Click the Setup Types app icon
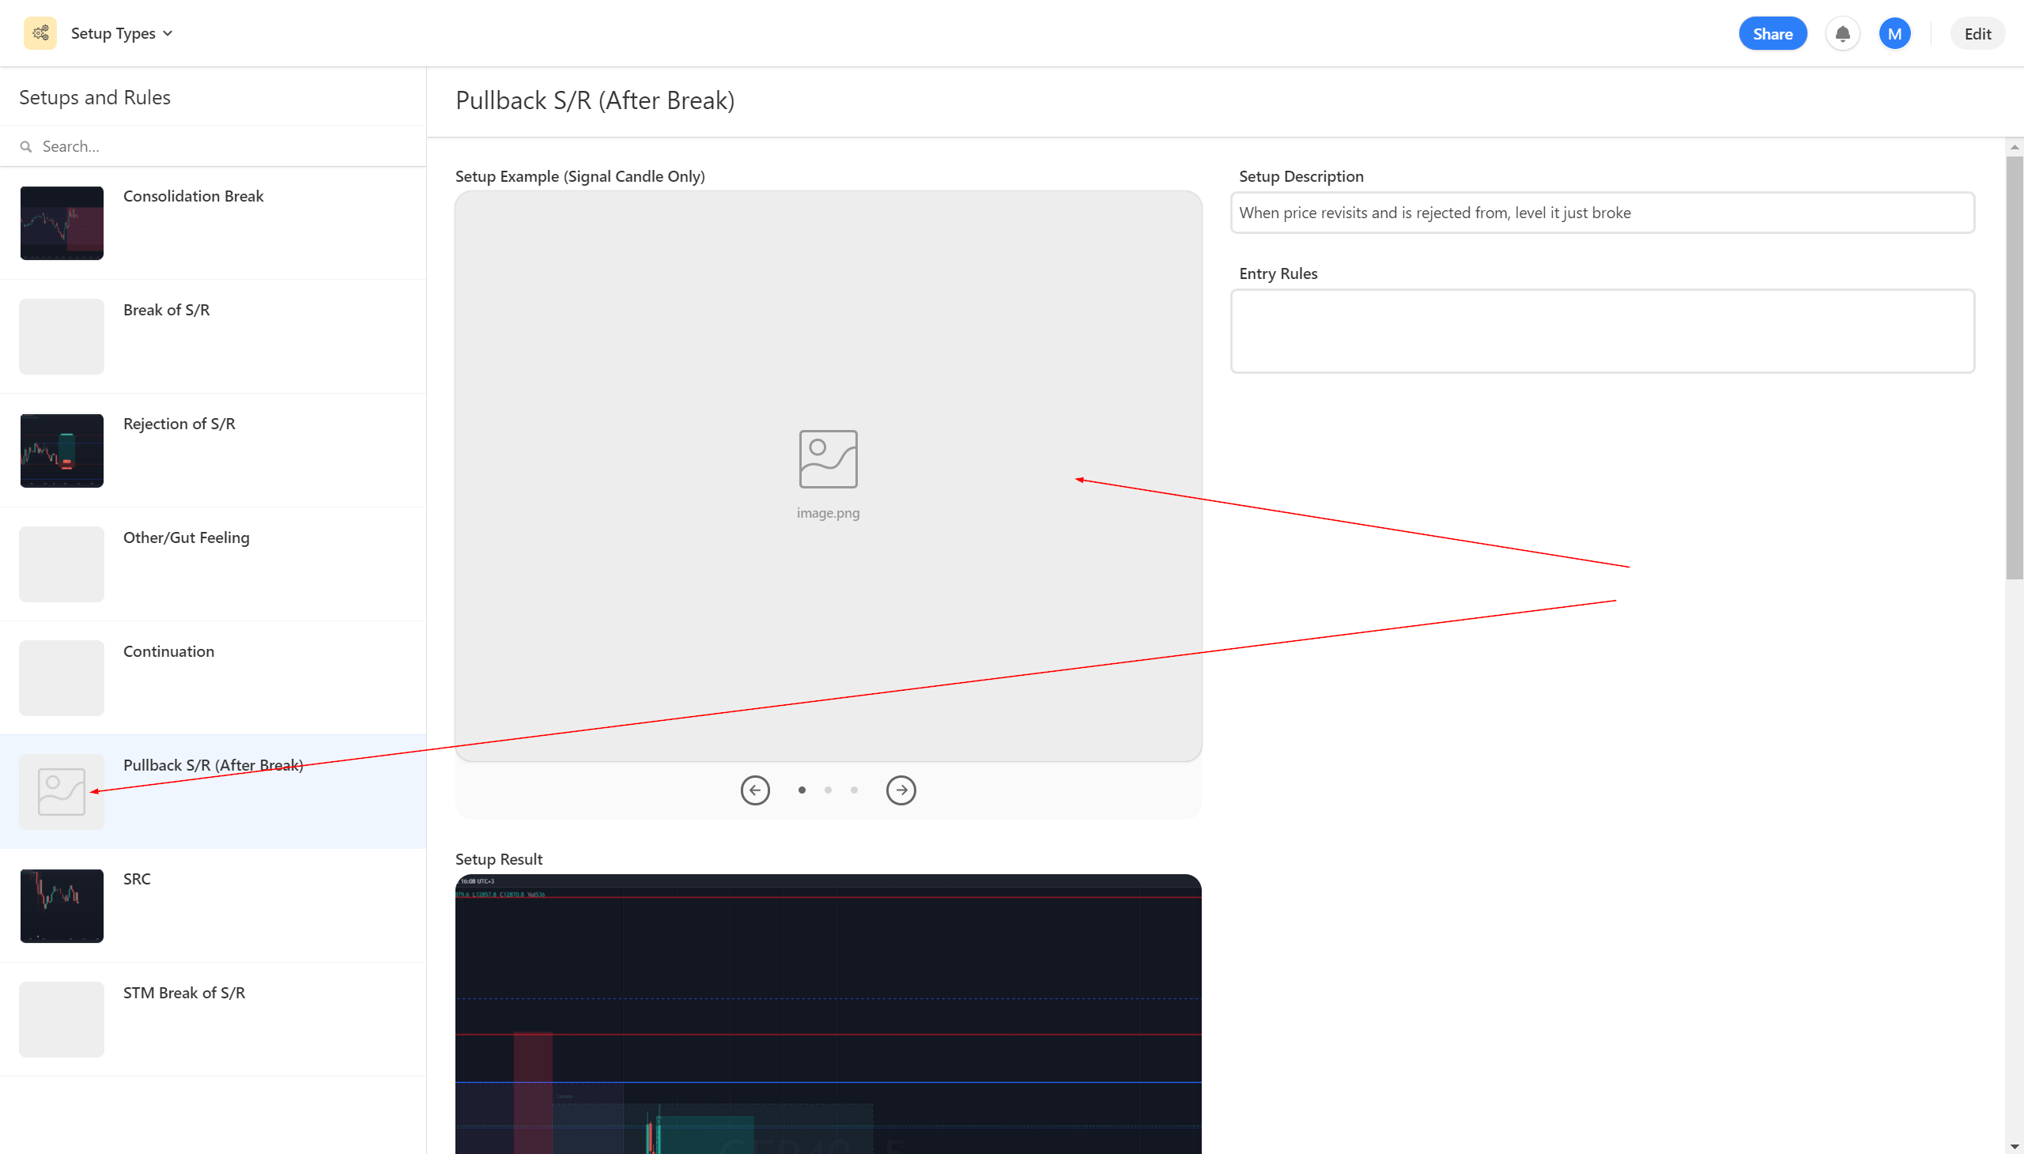This screenshot has height=1154, width=2024. pos(40,33)
